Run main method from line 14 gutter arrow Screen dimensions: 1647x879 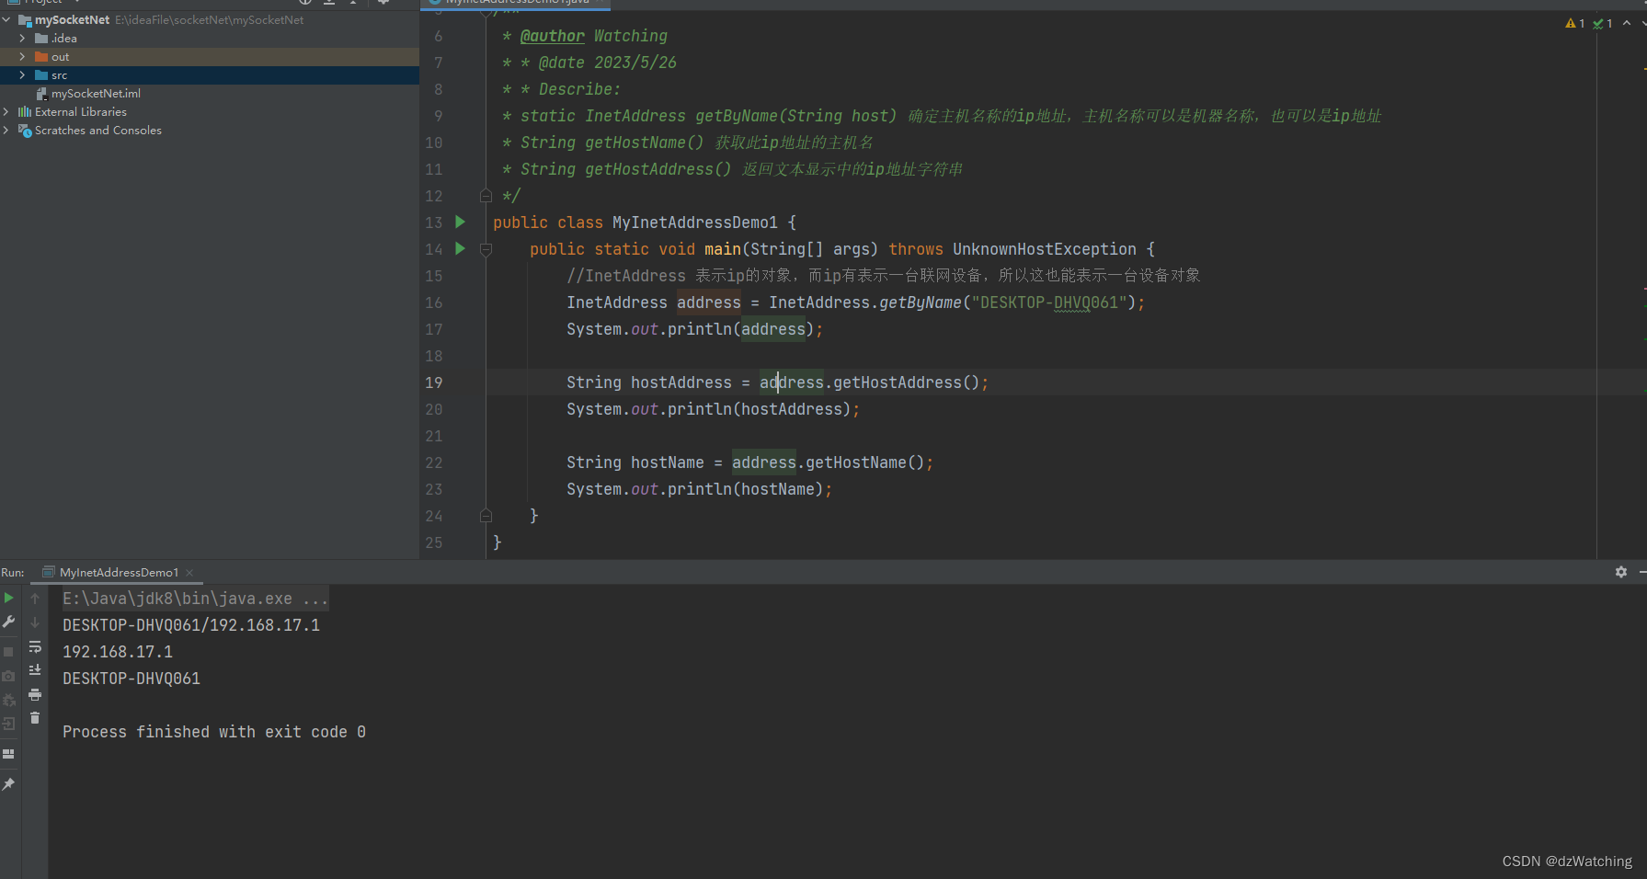461,248
